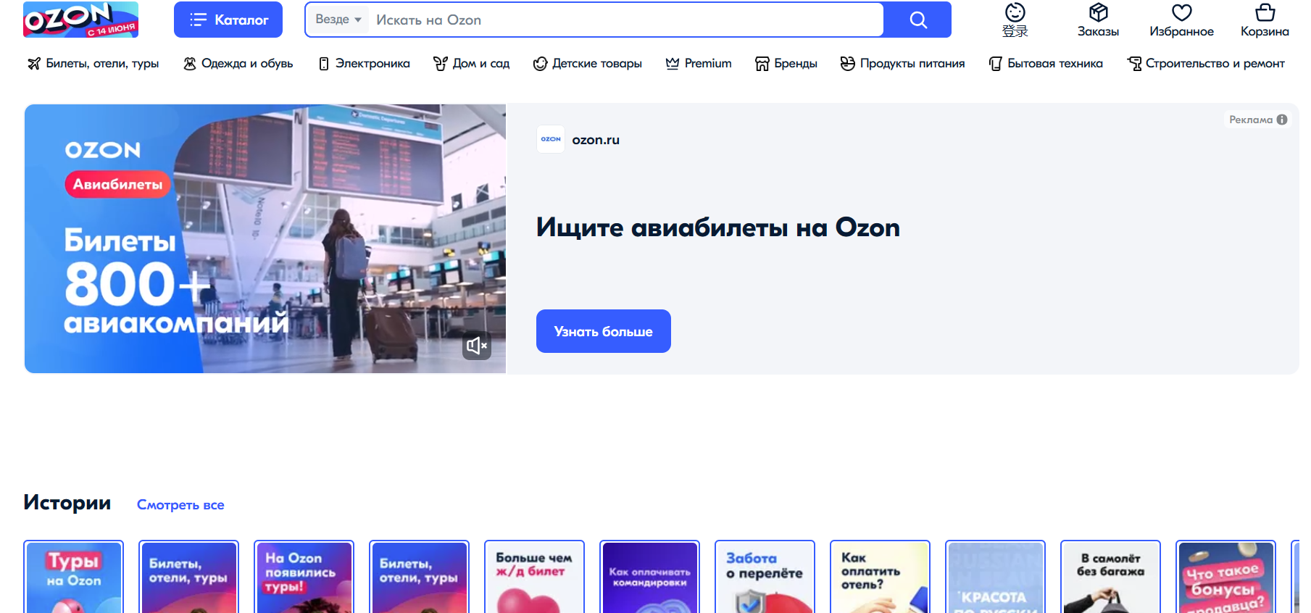Screen dimensions: 1311x613
Task: Select the Электроника category
Action: [x=373, y=64]
